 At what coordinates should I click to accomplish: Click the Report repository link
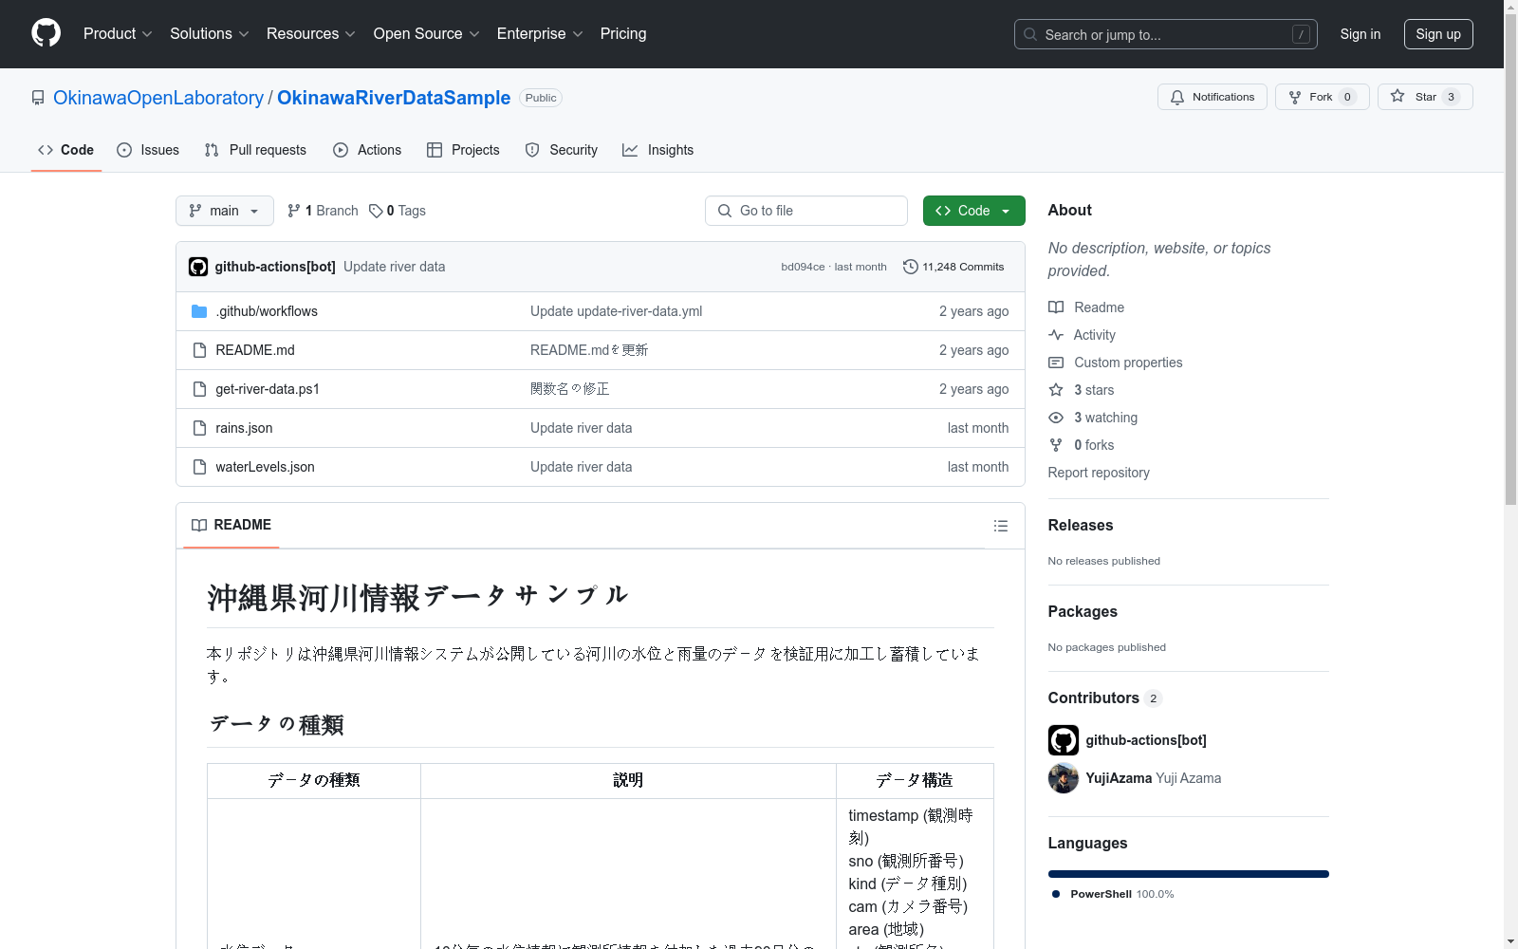tap(1099, 473)
